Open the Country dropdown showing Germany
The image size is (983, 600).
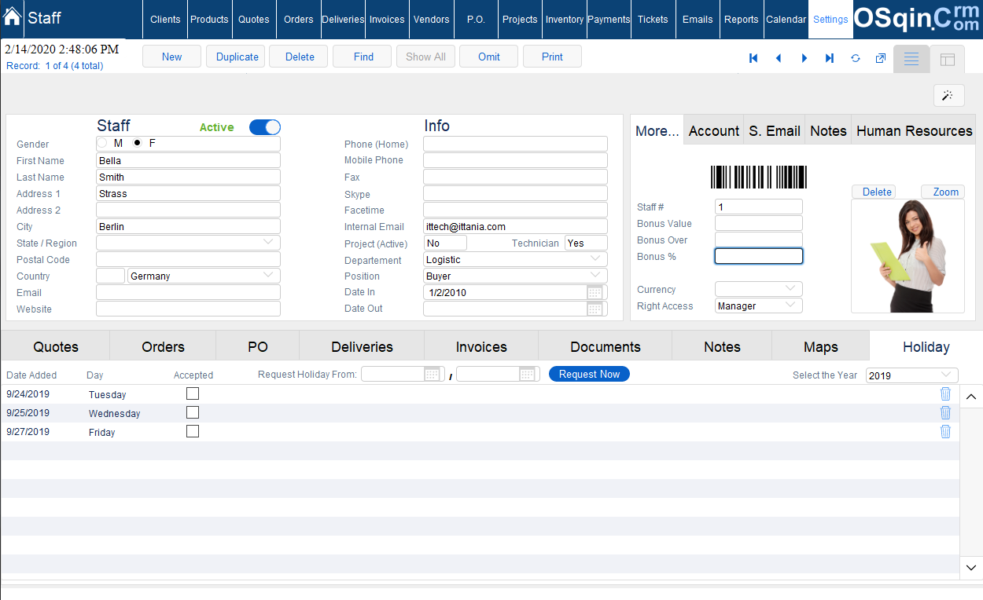(x=204, y=276)
